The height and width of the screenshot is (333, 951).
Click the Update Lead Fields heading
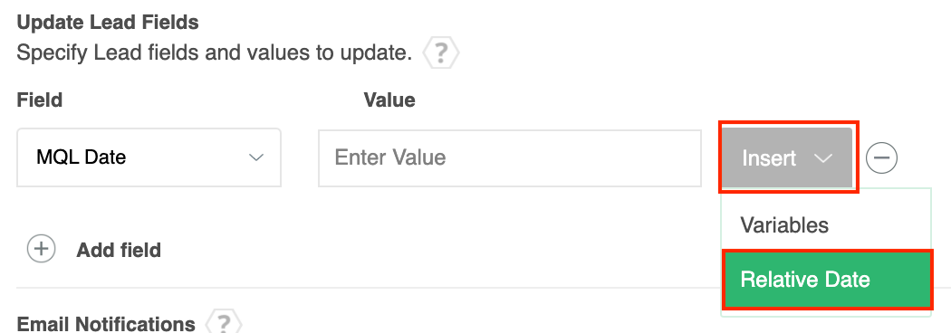pyautogui.click(x=108, y=23)
